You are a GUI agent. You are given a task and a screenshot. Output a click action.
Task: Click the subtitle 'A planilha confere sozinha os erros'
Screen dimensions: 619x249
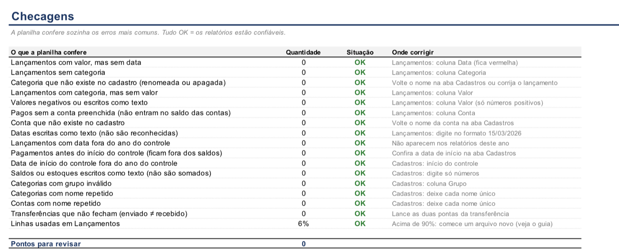click(148, 33)
